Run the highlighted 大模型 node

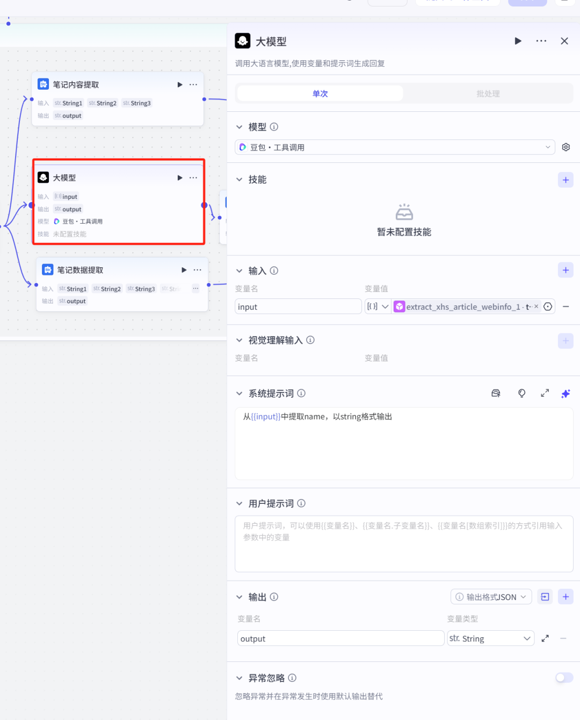click(180, 177)
